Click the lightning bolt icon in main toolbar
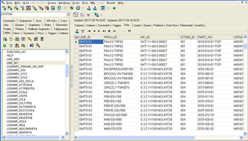Viewport: 248px width, 141px height. (16, 8)
